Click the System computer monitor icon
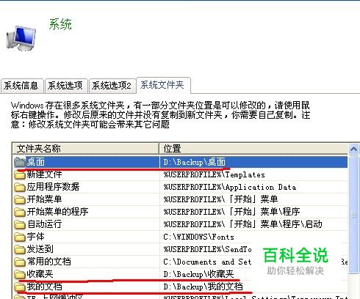 click(21, 38)
